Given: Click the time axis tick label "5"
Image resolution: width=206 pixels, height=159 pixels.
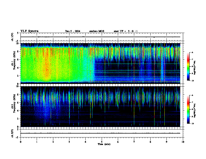Looking at the screenshot, I should [102, 142].
